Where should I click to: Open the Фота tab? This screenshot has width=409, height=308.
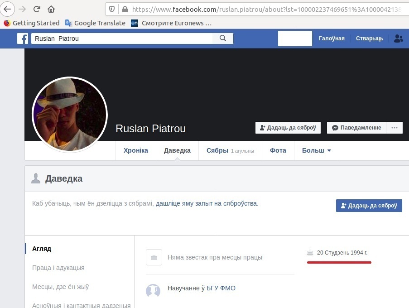pos(278,150)
